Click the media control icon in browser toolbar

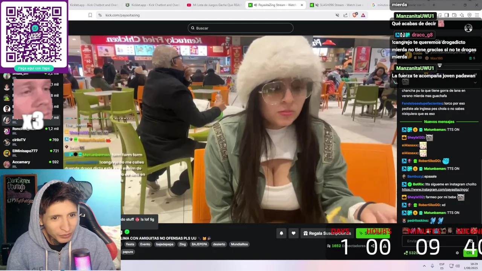[x=439, y=15]
